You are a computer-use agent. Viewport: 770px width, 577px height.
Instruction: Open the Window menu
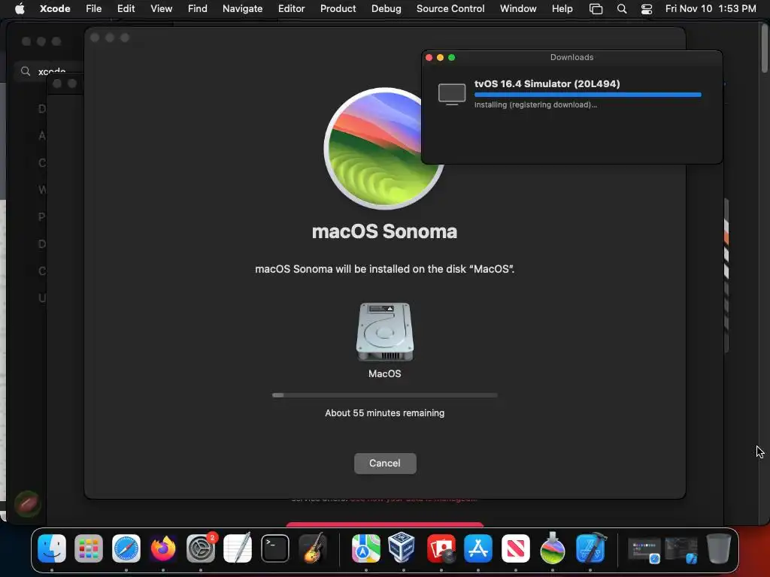tap(518, 8)
